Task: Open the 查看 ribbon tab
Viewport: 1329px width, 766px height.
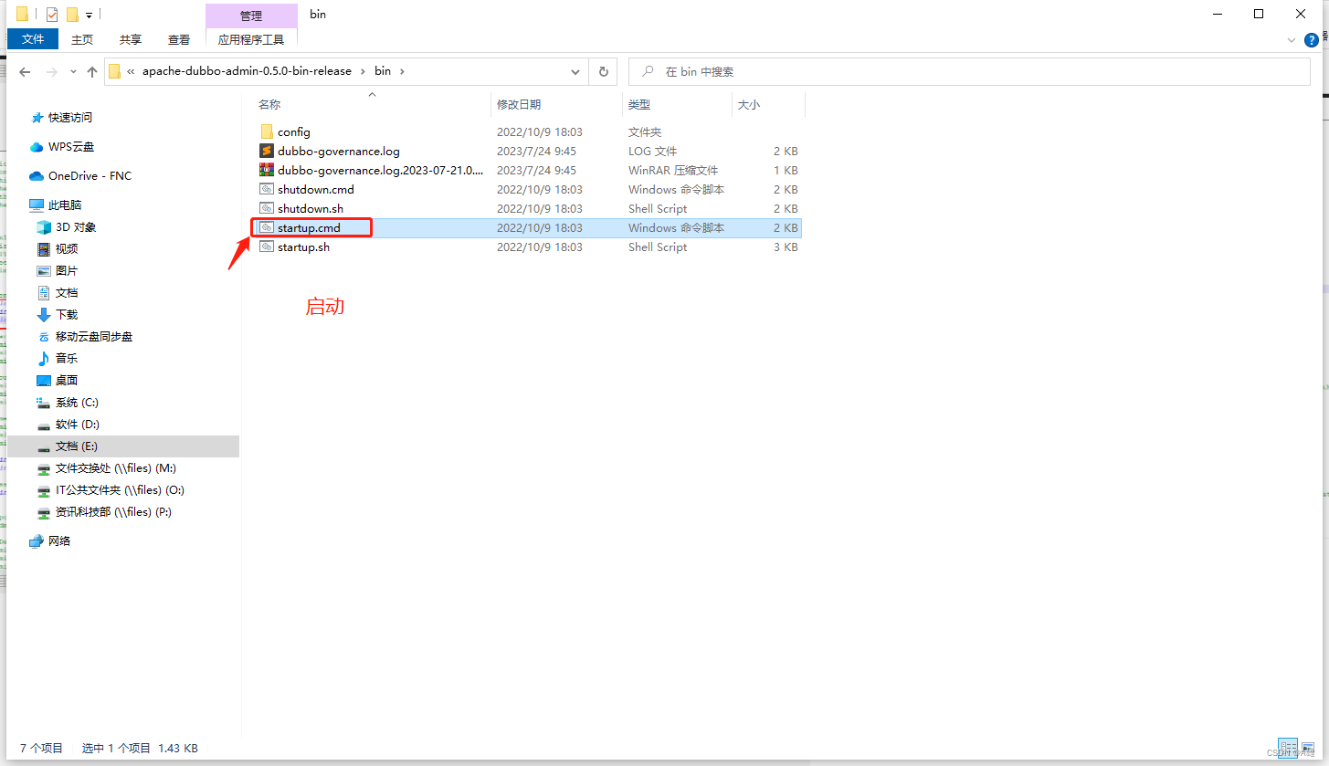Action: [x=179, y=39]
